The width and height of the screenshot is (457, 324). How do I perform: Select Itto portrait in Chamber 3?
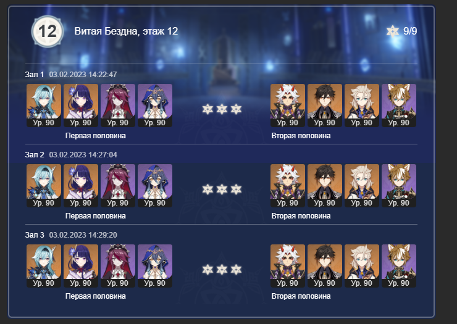tap(288, 266)
